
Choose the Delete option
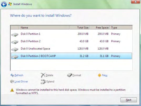pos(49,75)
